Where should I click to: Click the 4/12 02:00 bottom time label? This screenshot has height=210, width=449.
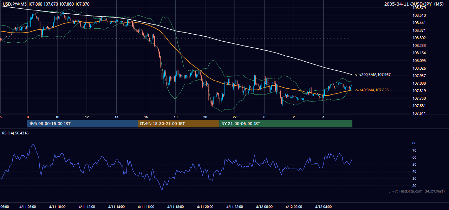tap(293, 206)
